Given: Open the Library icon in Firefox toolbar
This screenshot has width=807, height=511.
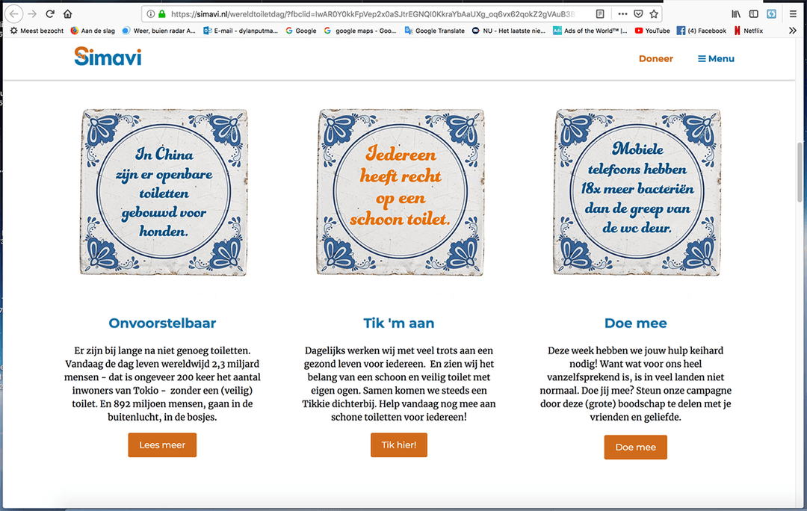Looking at the screenshot, I should point(736,13).
